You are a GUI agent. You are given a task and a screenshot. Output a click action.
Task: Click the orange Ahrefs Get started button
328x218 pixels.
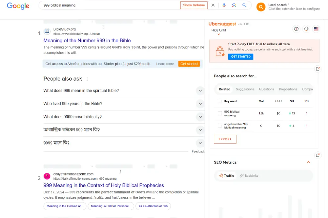189,64
